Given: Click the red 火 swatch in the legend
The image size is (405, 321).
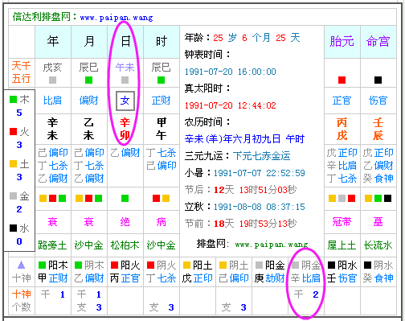Looking at the screenshot, I should [14, 132].
